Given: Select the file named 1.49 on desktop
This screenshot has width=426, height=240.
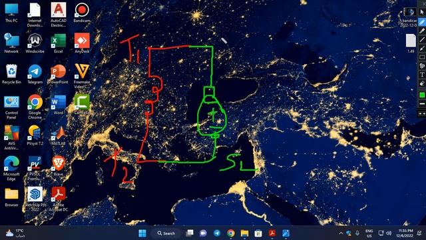Looking at the screenshot, I should [411, 43].
